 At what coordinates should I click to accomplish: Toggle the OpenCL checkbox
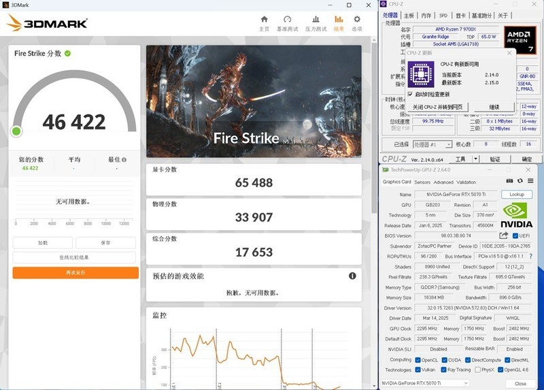click(418, 360)
